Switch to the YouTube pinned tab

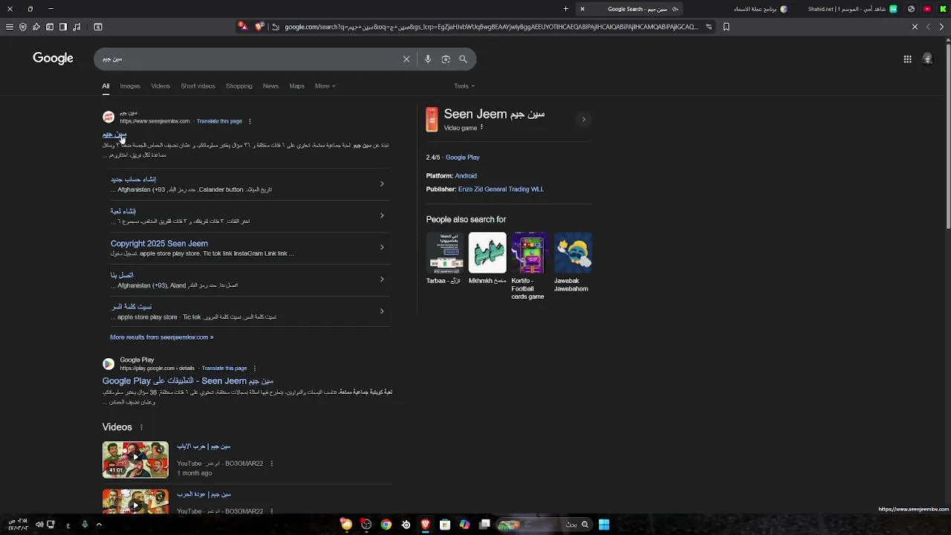[927, 9]
